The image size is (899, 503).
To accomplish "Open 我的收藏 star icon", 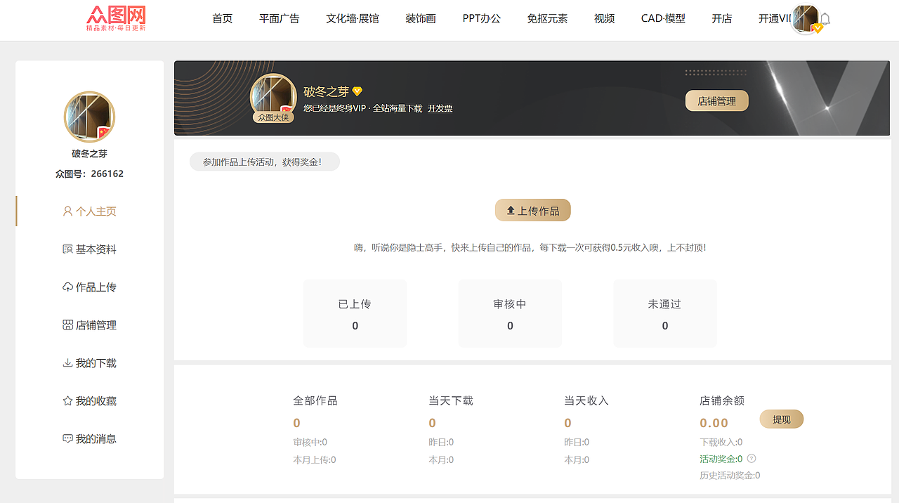I will pos(67,400).
